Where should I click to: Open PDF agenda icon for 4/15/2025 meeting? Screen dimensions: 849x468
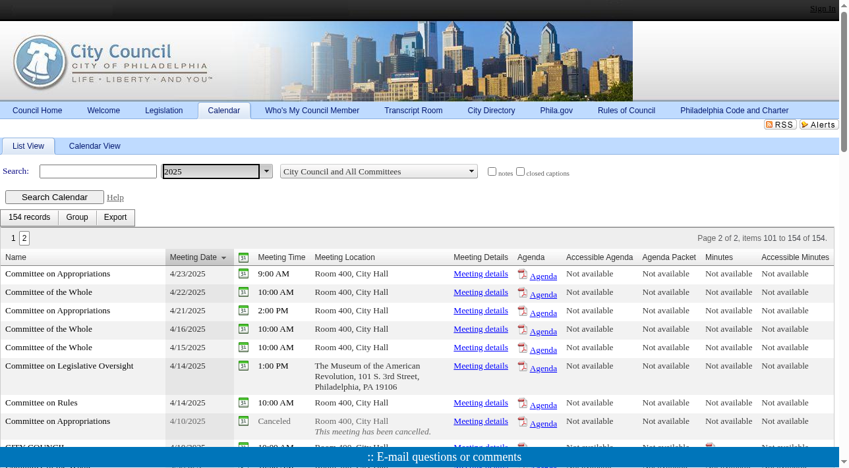point(523,348)
